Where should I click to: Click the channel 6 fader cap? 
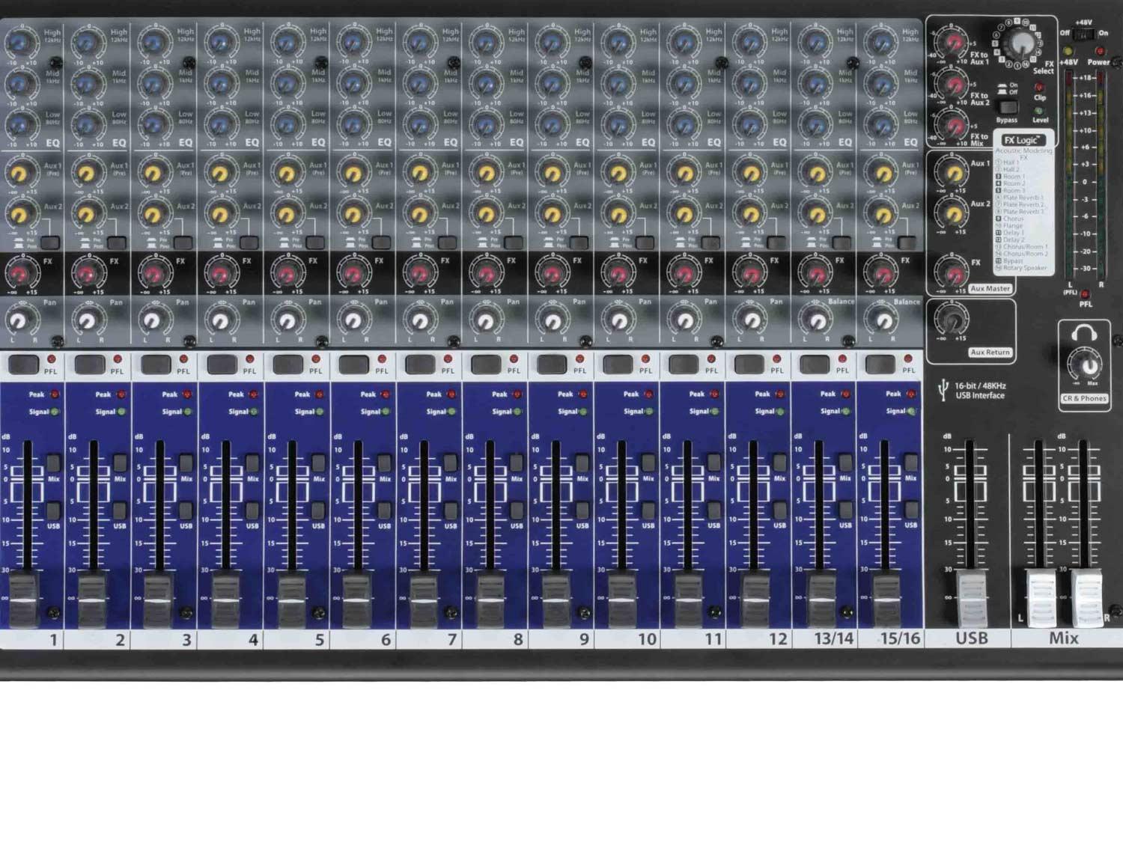tap(356, 600)
